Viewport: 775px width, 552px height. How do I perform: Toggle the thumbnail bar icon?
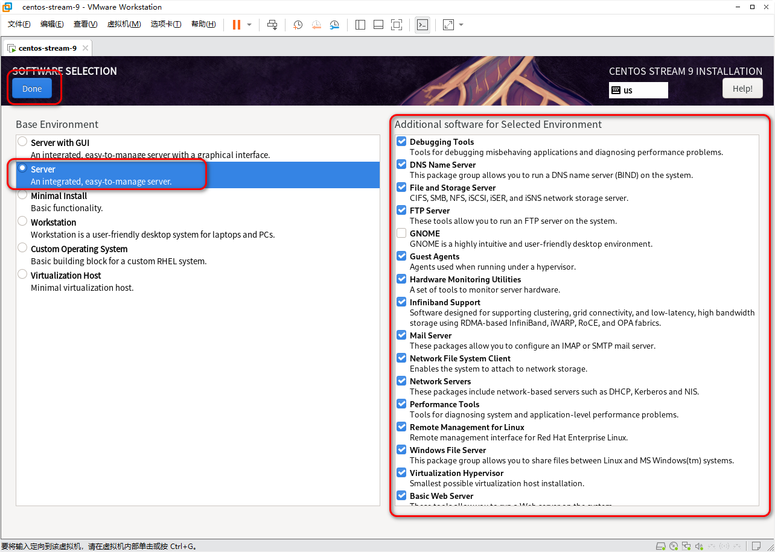coord(378,25)
